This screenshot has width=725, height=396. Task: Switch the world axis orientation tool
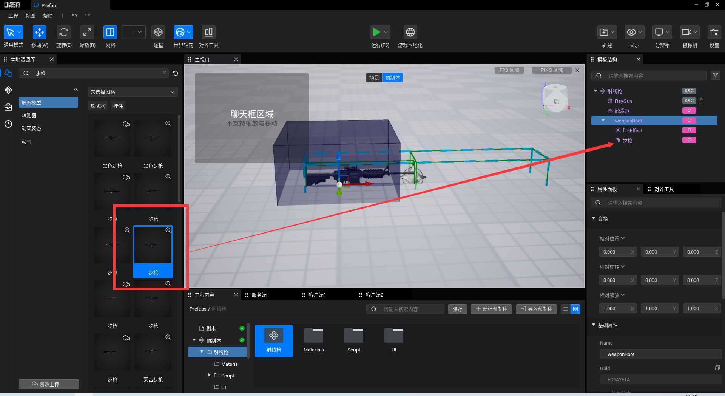point(184,32)
